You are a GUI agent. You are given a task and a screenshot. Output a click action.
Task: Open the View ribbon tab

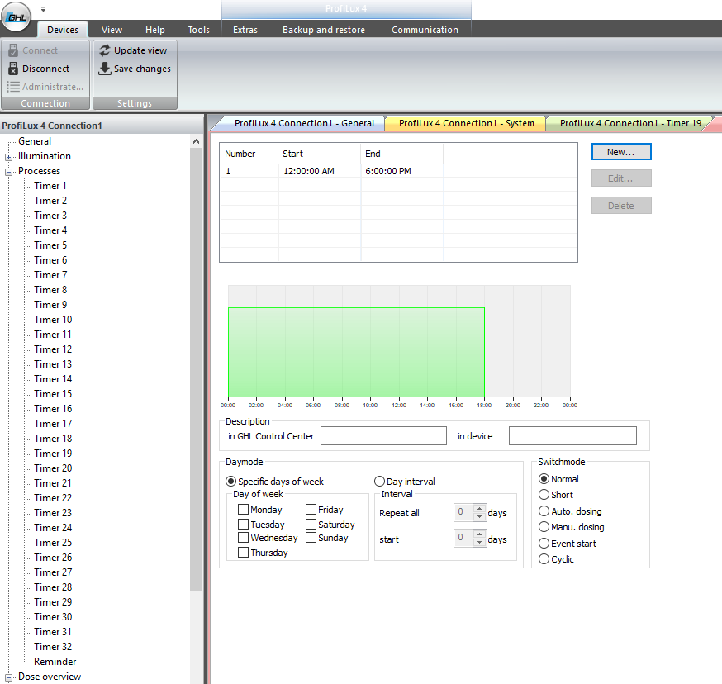click(112, 30)
